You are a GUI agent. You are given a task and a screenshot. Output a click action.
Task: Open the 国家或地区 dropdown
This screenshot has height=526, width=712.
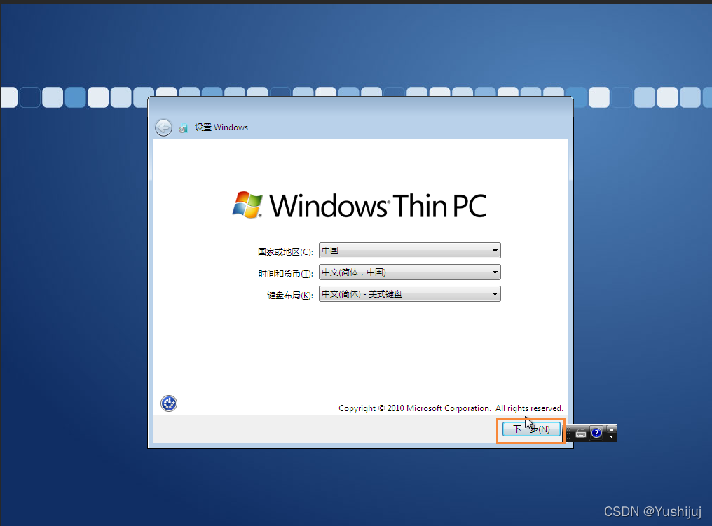coord(409,251)
